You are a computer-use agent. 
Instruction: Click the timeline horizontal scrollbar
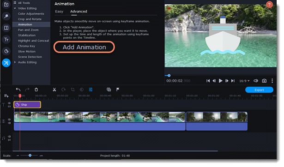(115, 151)
